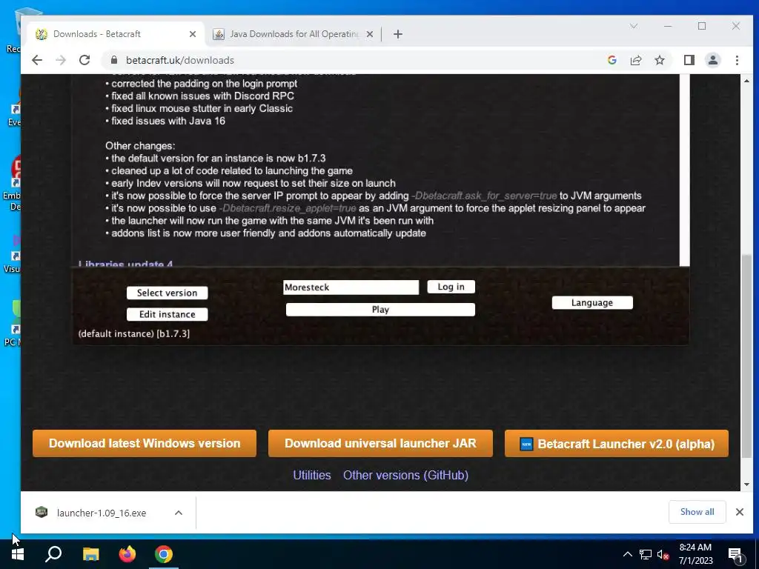Open network status tray icon
The height and width of the screenshot is (569, 759).
click(646, 554)
